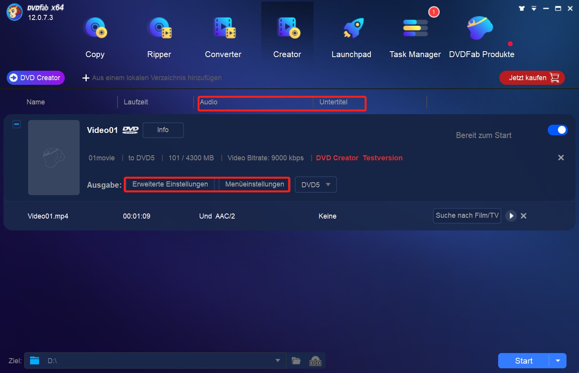The height and width of the screenshot is (373, 579).
Task: Remove the Video01.mp4 row
Action: pos(524,216)
